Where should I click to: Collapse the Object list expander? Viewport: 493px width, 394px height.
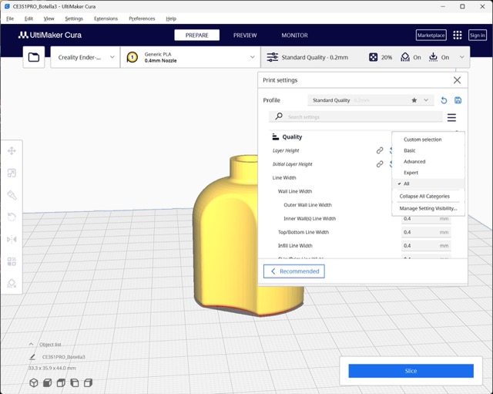tap(31, 345)
